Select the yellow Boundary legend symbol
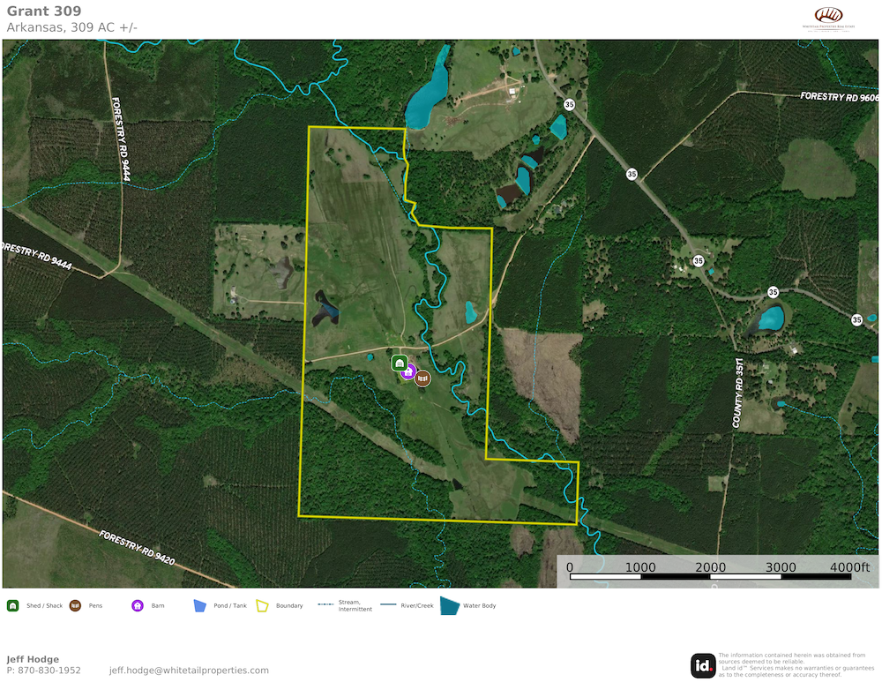Viewport: 882px width, 682px height. tap(263, 606)
